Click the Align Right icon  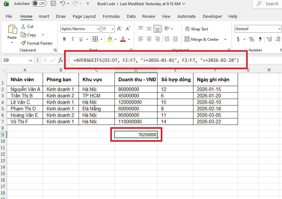click(x=157, y=39)
